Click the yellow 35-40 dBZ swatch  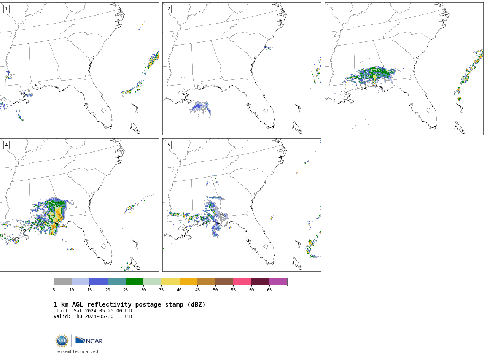170,281
